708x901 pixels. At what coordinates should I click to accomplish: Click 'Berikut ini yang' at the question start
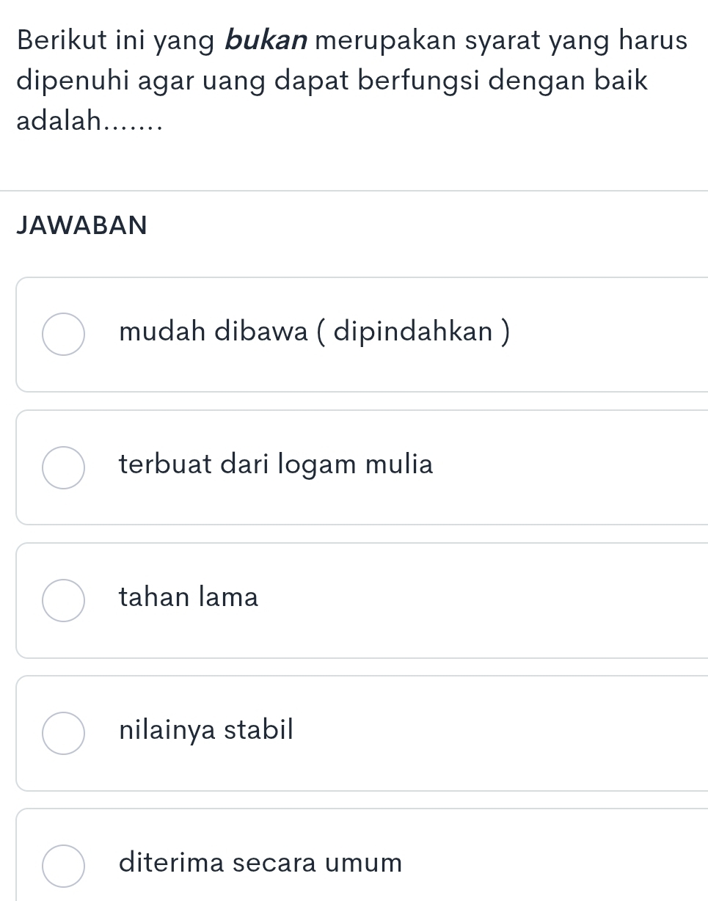tap(102, 40)
